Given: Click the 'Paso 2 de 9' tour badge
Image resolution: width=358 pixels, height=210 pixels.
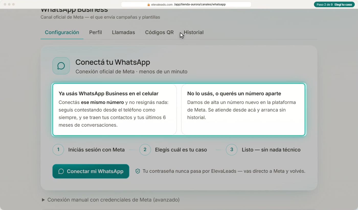Looking at the screenshot, I should coord(334,5).
